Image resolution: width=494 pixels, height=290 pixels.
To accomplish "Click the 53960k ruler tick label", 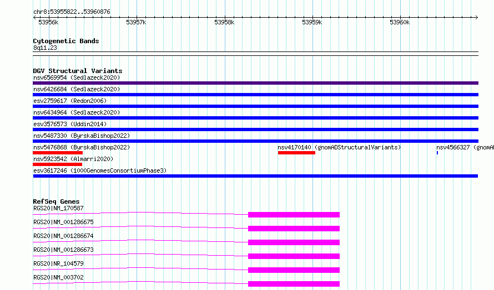I will [400, 22].
